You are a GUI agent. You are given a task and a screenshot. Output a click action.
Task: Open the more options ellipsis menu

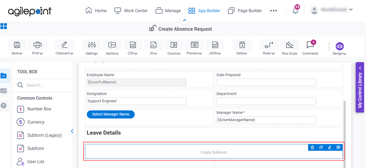pos(273,11)
